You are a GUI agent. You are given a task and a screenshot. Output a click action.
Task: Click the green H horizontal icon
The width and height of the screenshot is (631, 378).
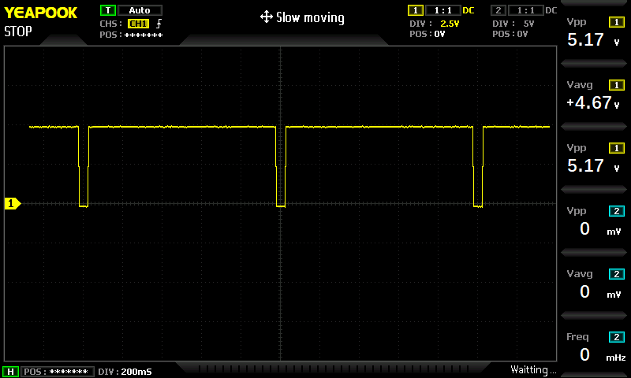point(11,371)
